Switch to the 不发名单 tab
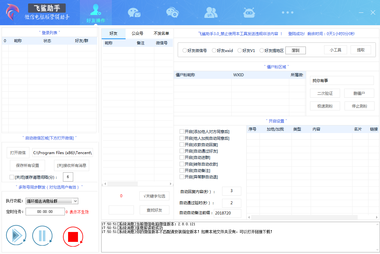This screenshot has width=380, height=254. click(x=161, y=34)
